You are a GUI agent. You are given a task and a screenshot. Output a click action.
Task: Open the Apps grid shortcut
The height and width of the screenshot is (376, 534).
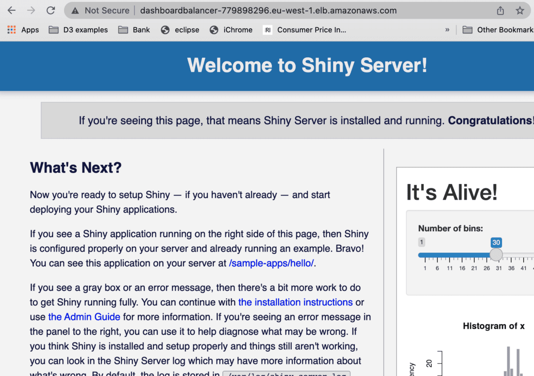click(23, 30)
